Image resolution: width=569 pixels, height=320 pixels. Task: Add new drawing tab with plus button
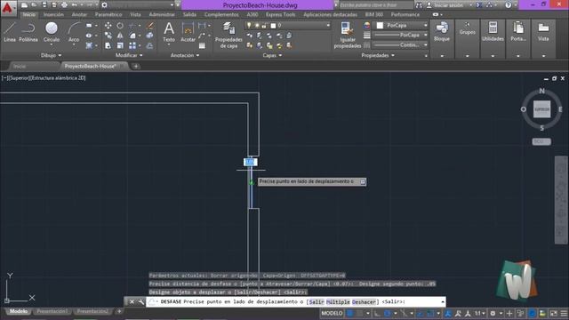click(x=136, y=67)
